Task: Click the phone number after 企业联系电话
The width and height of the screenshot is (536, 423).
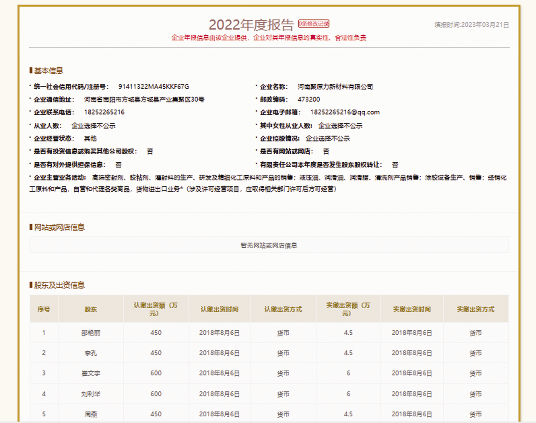Action: (104, 112)
